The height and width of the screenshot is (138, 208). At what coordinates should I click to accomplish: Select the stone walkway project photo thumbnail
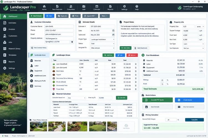pyautogui.click(x=57, y=126)
